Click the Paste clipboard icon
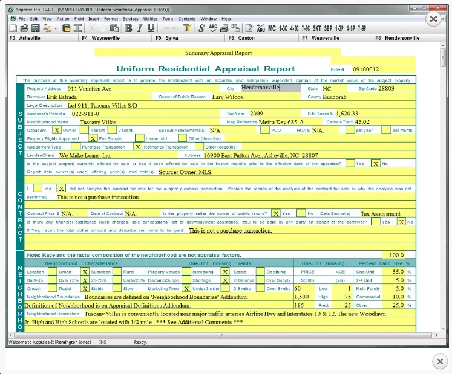The width and height of the screenshot is (452, 374). click(114, 28)
